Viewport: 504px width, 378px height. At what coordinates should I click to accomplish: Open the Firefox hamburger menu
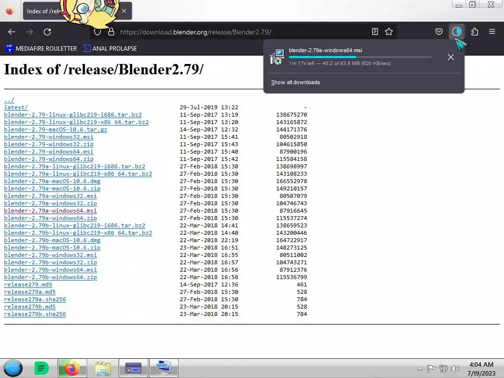pyautogui.click(x=492, y=31)
